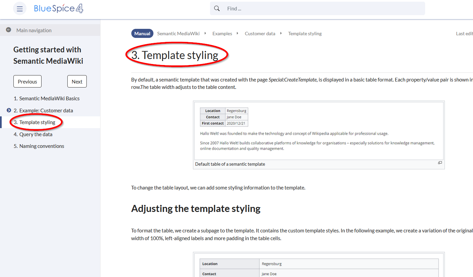This screenshot has height=277, width=473.
Task: Open the default semantic template table thumbnail
Action: click(x=319, y=131)
